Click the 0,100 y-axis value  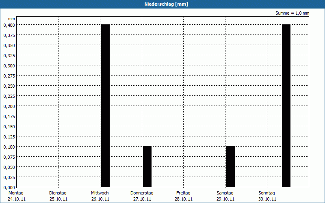(9, 147)
